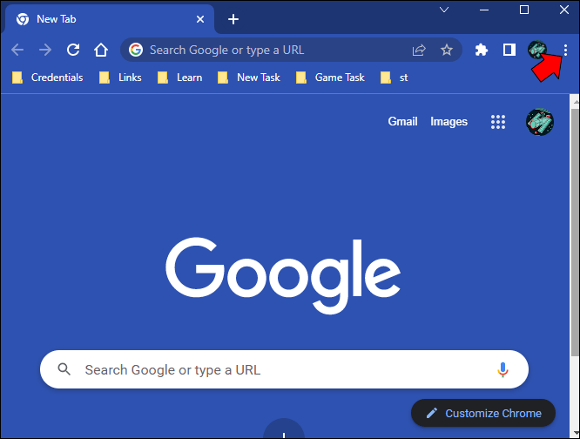Open the Learn bookmark folder
Viewport: 580px width, 439px height.
point(179,78)
